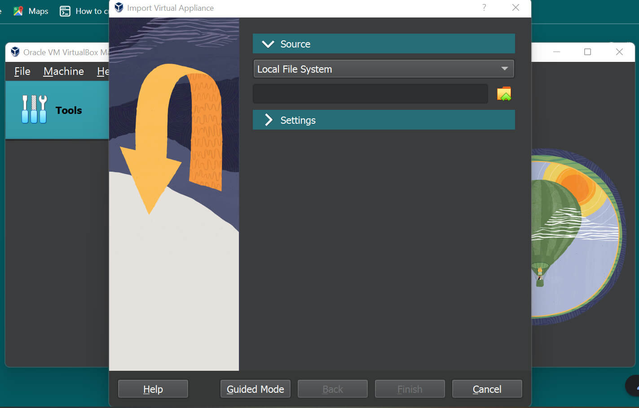Cancel the appliance import

pos(487,389)
